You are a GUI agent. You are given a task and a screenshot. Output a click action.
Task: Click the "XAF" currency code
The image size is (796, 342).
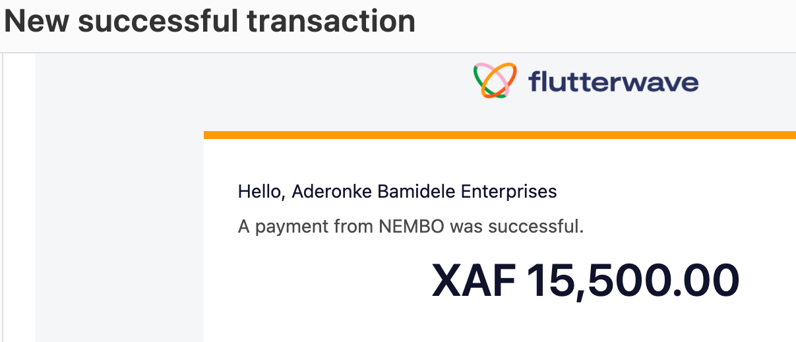point(473,280)
